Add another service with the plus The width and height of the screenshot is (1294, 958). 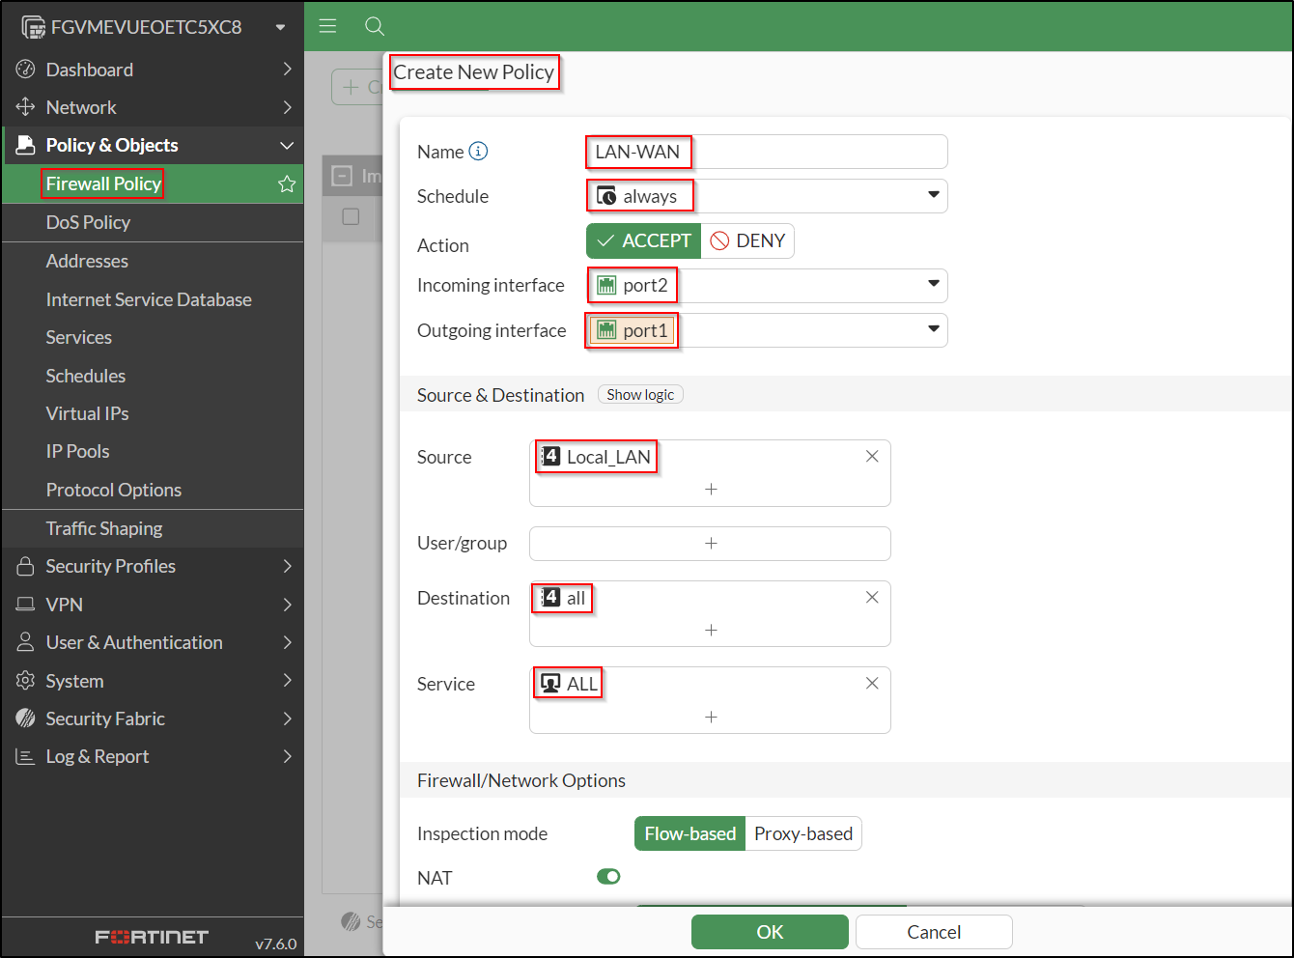[711, 718]
